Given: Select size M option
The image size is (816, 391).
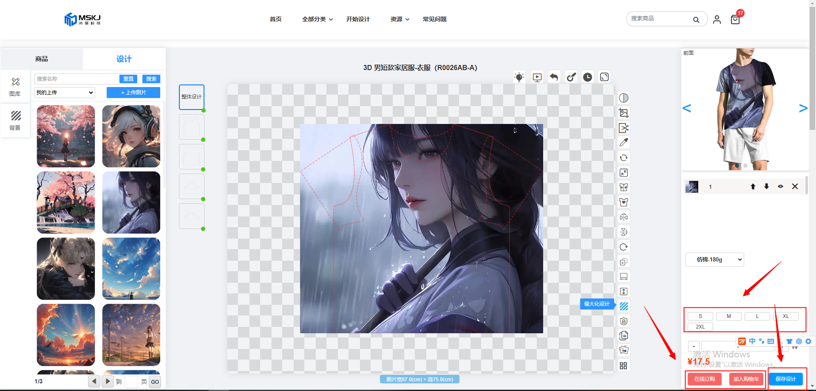Looking at the screenshot, I should [x=728, y=316].
